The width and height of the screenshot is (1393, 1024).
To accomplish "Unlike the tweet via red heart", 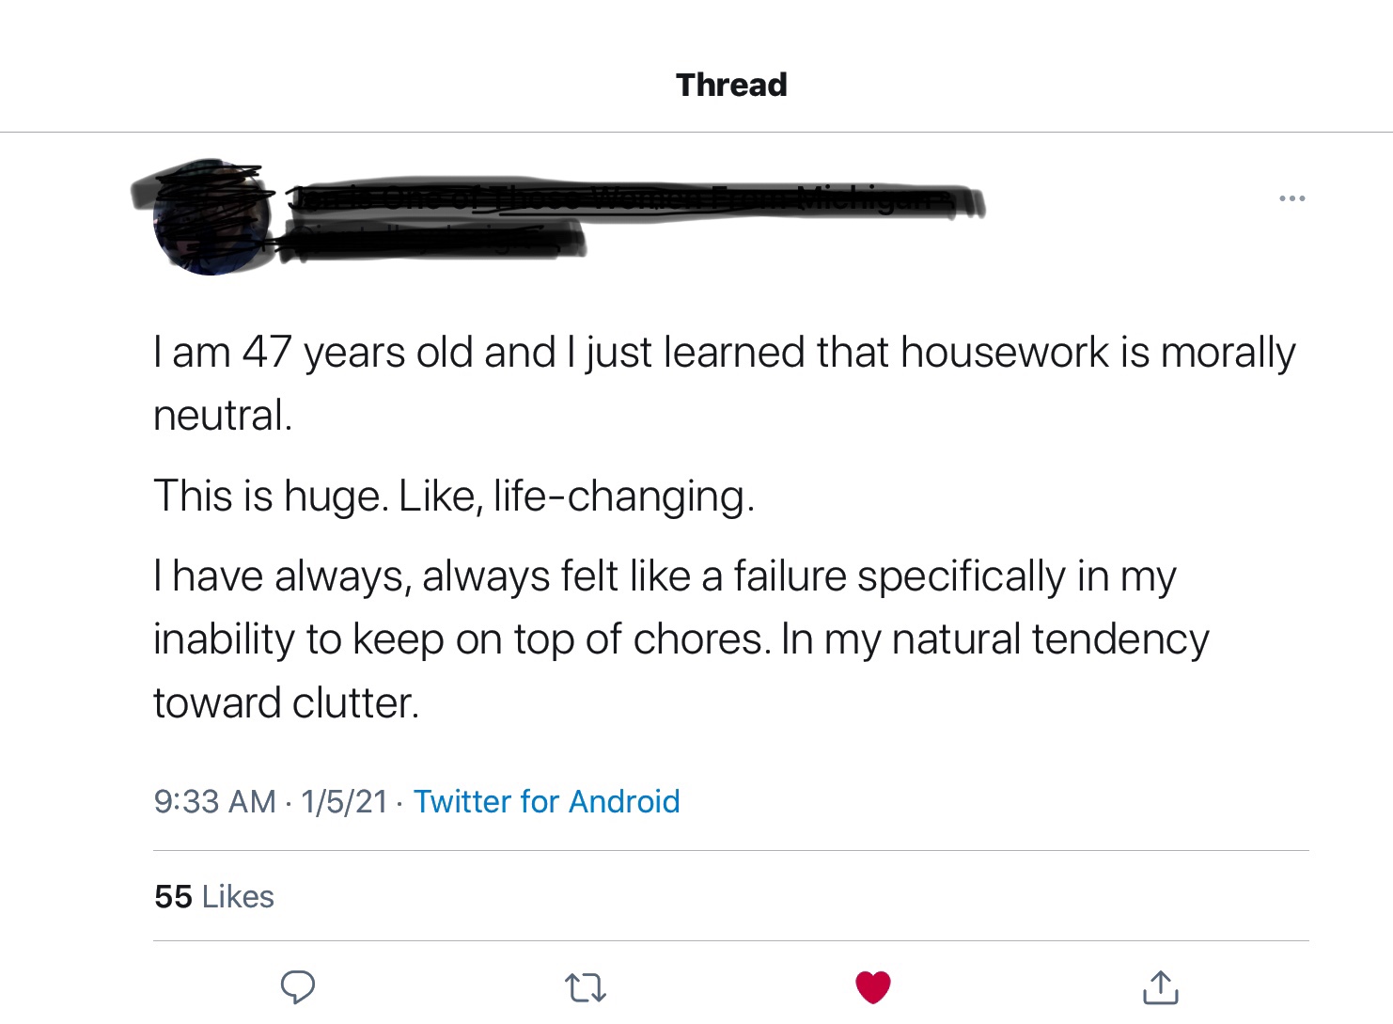I will coord(873,986).
